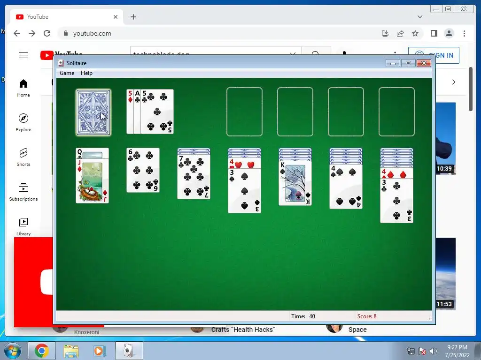The height and width of the screenshot is (360, 481).
Task: Open the Game menu in Solitaire
Action: 67,73
